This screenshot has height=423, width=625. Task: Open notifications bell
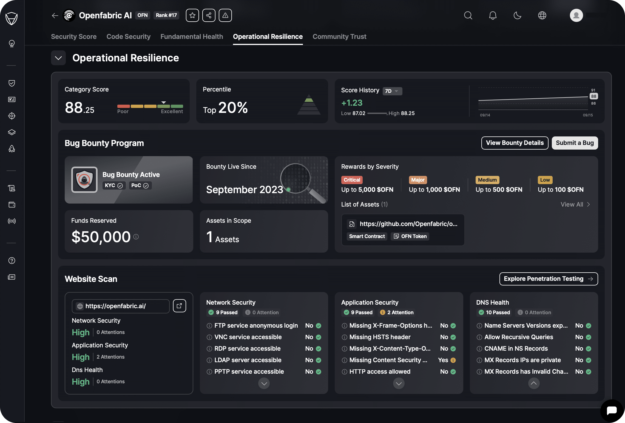pyautogui.click(x=493, y=15)
